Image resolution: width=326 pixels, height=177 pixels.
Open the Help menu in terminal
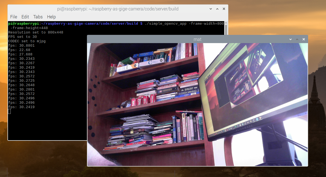pyautogui.click(x=51, y=17)
